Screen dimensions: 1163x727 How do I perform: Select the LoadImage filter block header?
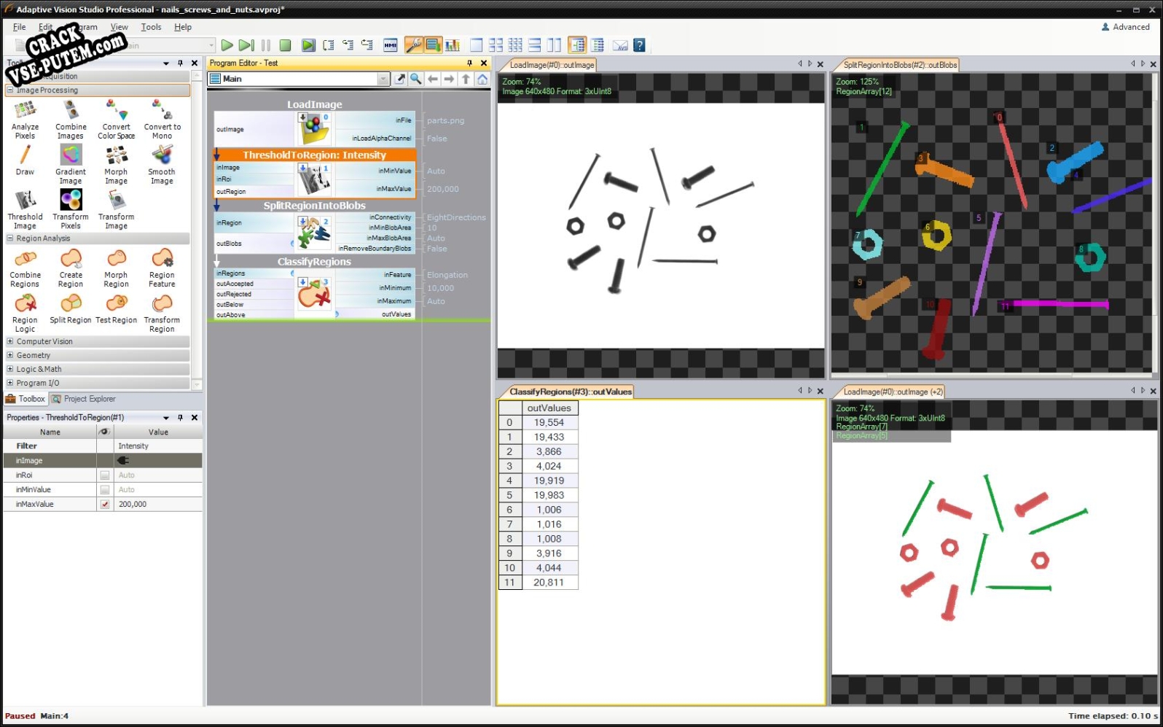315,104
